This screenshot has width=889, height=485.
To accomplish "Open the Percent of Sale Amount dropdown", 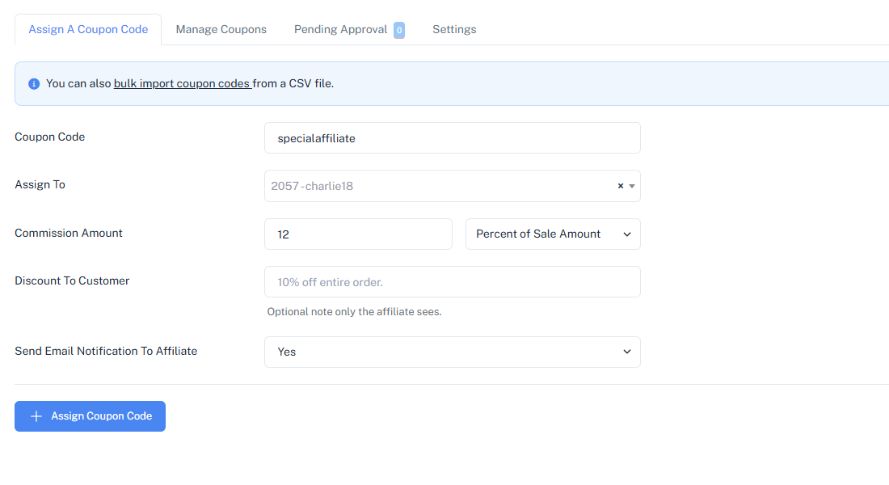I will pos(553,234).
